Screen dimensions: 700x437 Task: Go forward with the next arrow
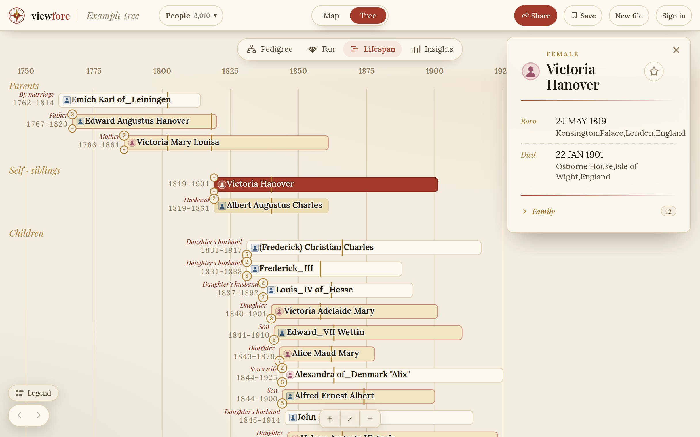(x=39, y=415)
